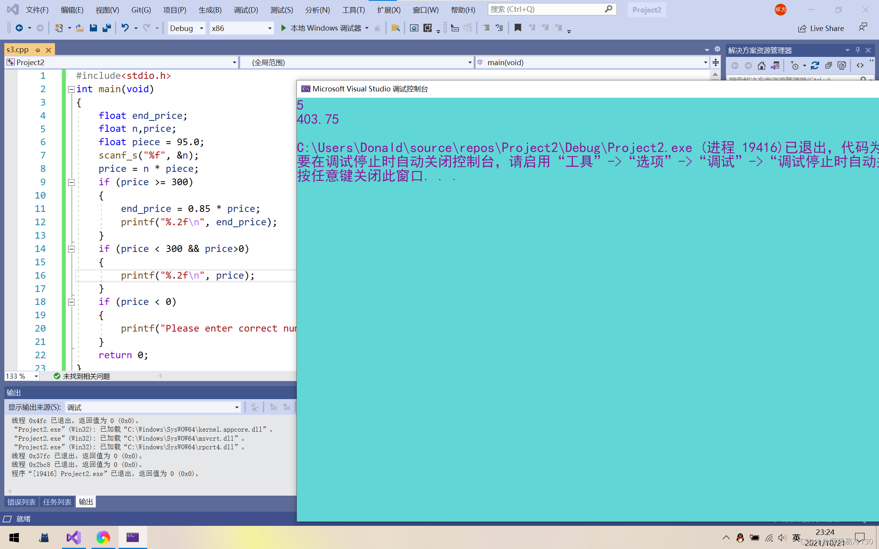Click the Project2 title button
Viewport: 879px width, 549px height.
[x=647, y=10]
